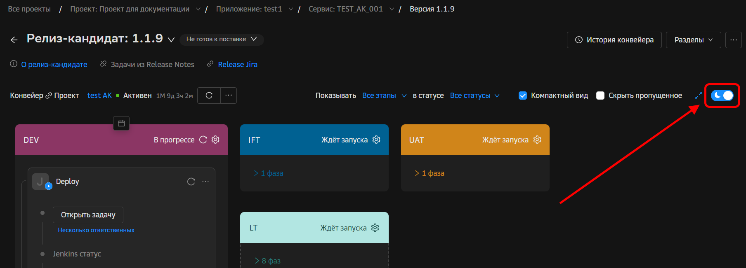Open the calendar icon above DEV stage
The width and height of the screenshot is (746, 268).
[121, 124]
